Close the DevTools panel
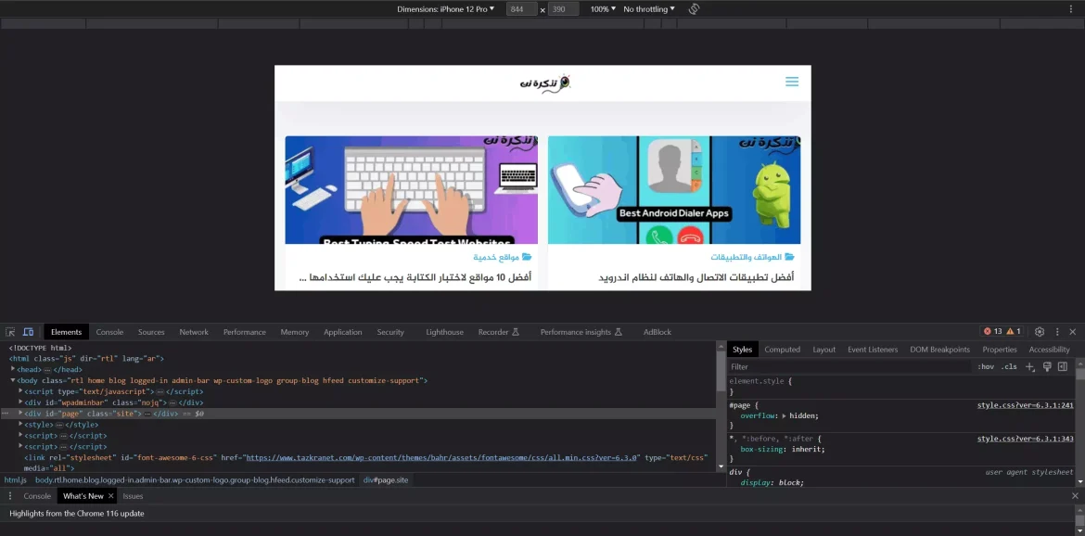This screenshot has width=1085, height=536. [1073, 332]
